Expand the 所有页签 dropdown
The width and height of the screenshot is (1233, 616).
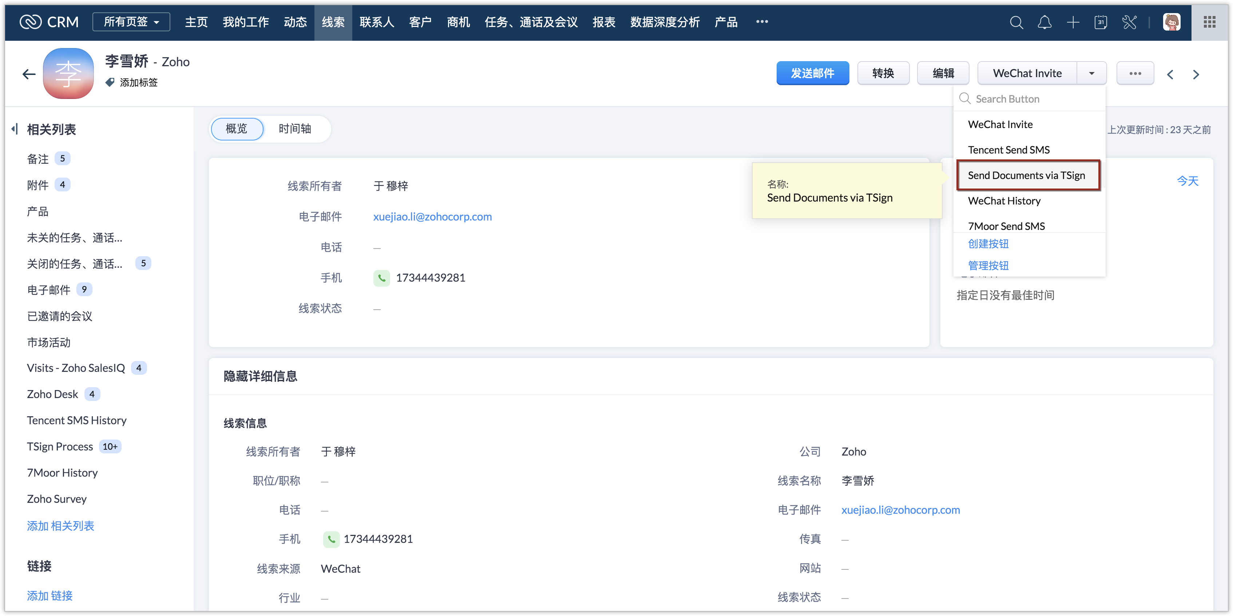point(131,22)
